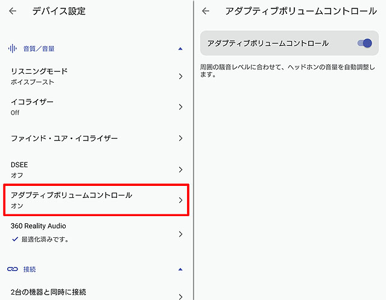
Task: Tap the chain-link icon beside 接続
Action: pos(12,269)
